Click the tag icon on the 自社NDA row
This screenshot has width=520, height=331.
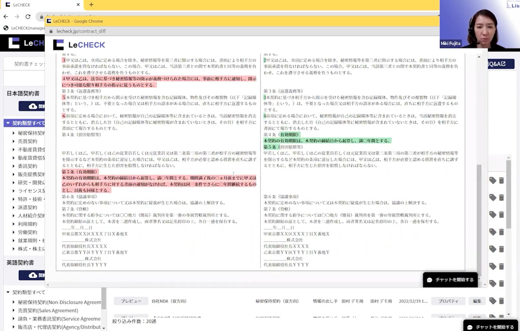tap(492, 301)
